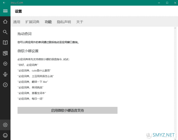Open the 隐私声明 tab
This screenshot has height=140, width=178.
click(x=64, y=22)
